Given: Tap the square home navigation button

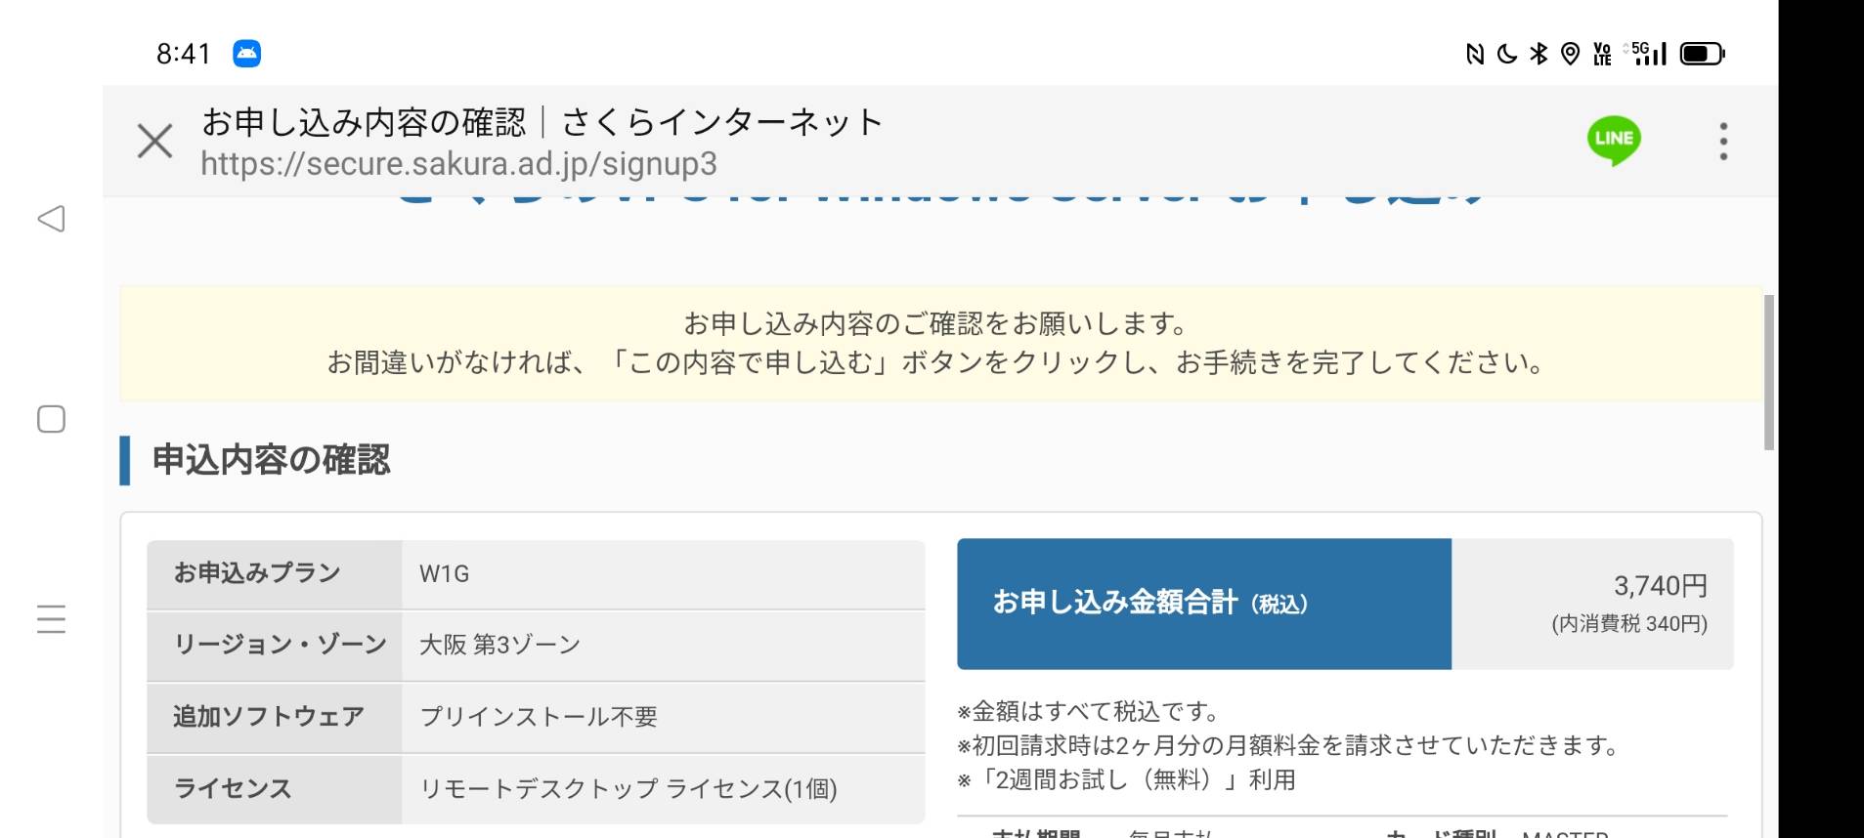Looking at the screenshot, I should 51,419.
